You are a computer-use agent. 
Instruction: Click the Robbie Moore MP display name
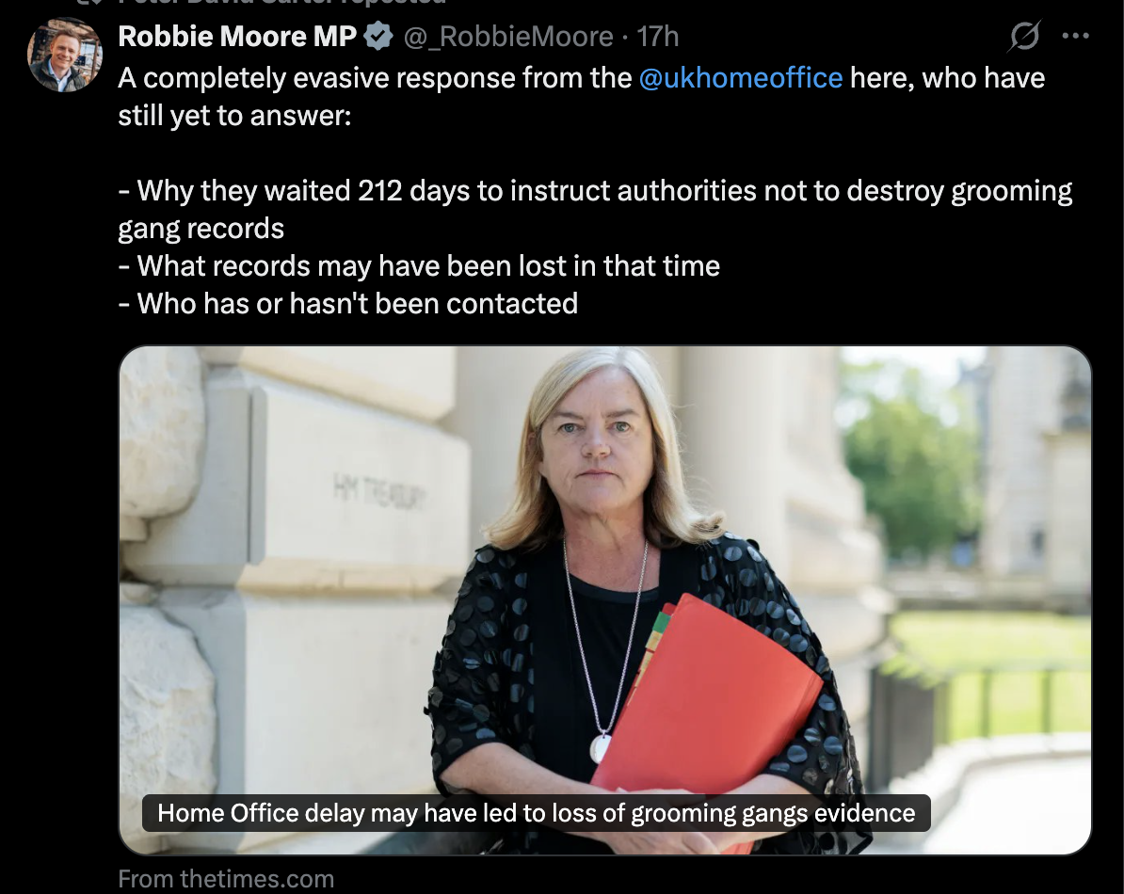tap(236, 37)
